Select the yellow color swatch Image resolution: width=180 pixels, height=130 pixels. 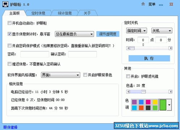(155, 102)
